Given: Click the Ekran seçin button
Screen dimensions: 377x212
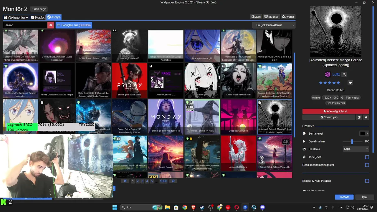Looking at the screenshot, I should (39, 9).
